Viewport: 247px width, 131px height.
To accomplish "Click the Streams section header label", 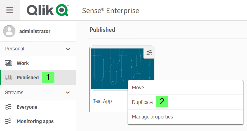I will (x=14, y=92).
